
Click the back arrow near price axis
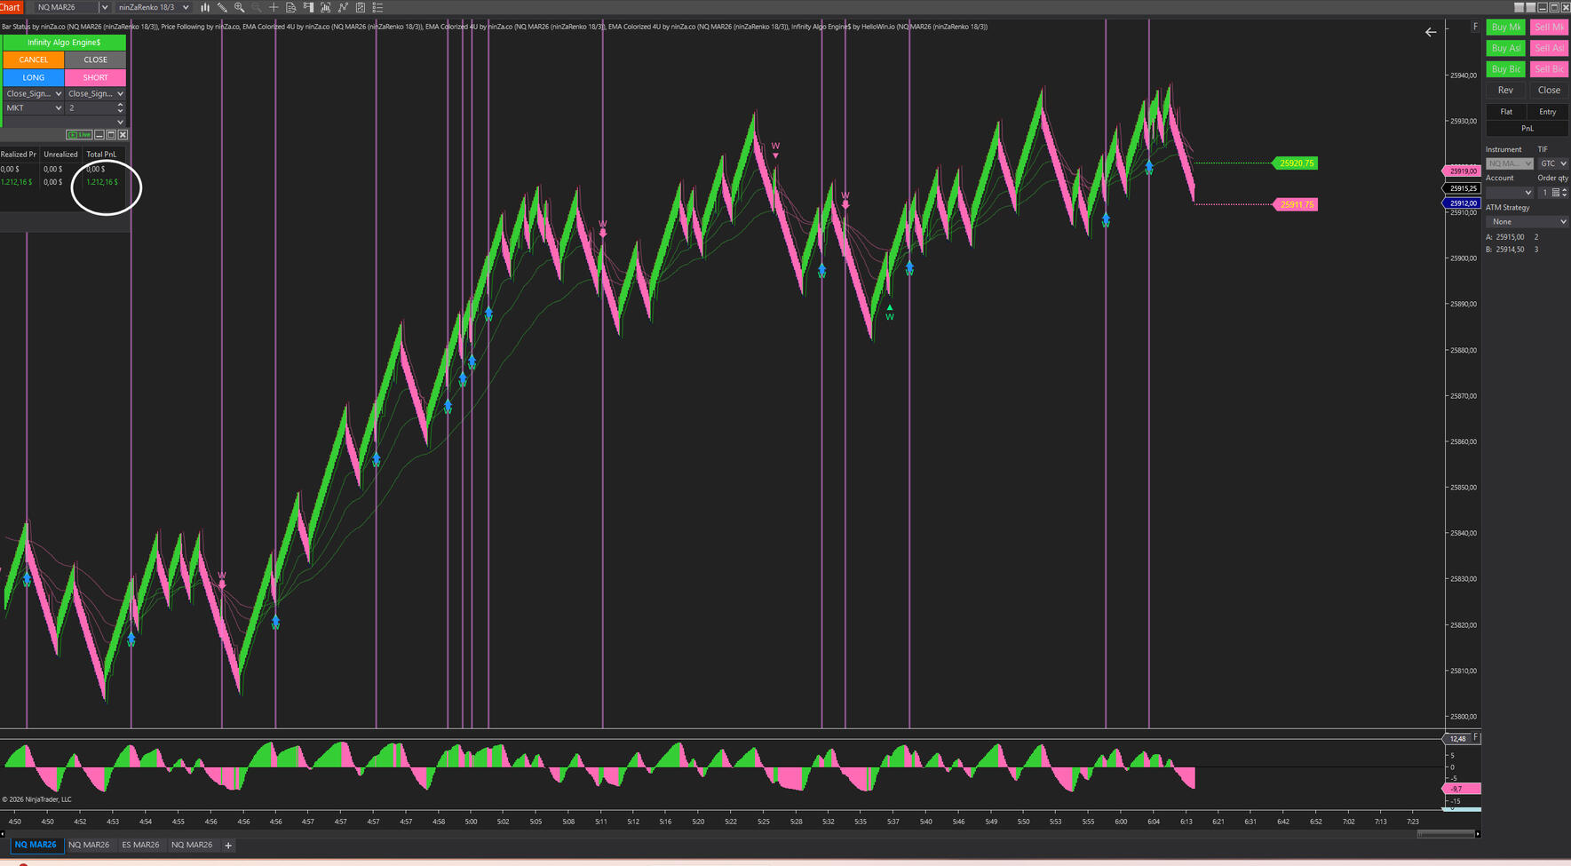click(x=1430, y=32)
